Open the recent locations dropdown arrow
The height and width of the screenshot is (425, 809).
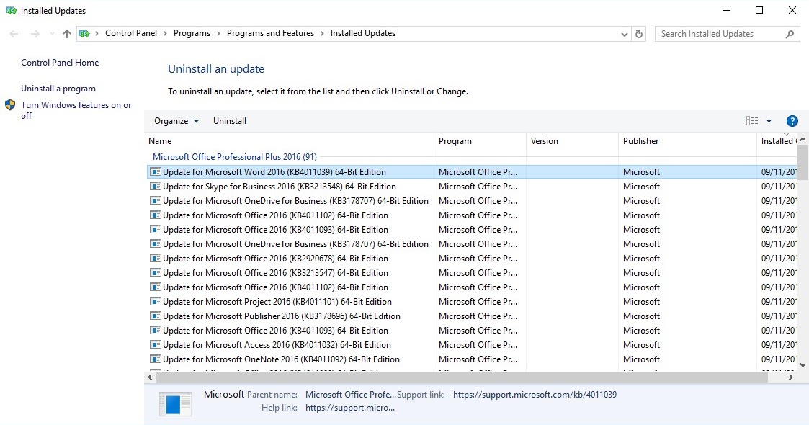[x=52, y=34]
